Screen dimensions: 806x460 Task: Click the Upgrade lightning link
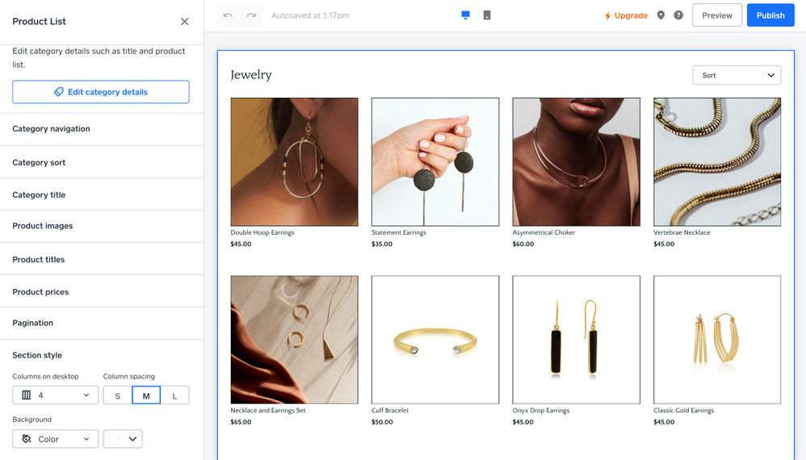626,15
